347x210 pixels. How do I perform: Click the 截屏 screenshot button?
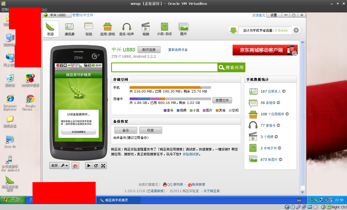click(x=54, y=166)
